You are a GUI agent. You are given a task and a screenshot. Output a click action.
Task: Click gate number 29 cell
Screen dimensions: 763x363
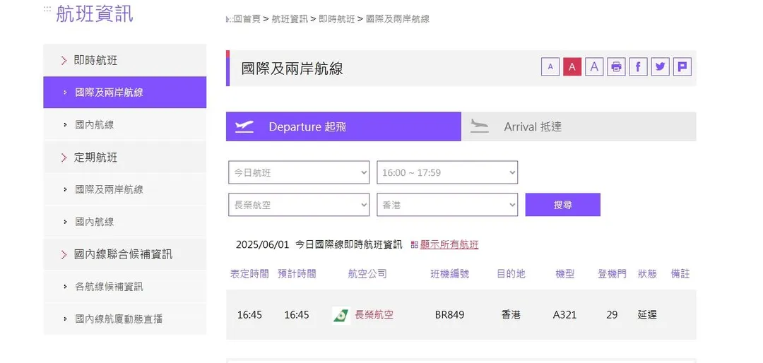(612, 315)
